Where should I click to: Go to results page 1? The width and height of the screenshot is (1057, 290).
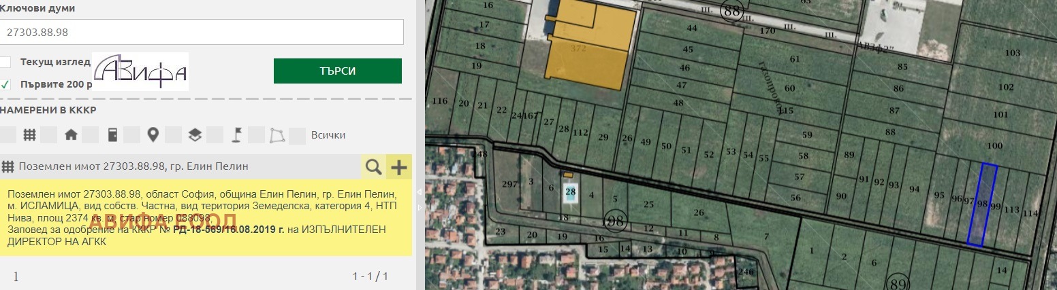tap(16, 276)
